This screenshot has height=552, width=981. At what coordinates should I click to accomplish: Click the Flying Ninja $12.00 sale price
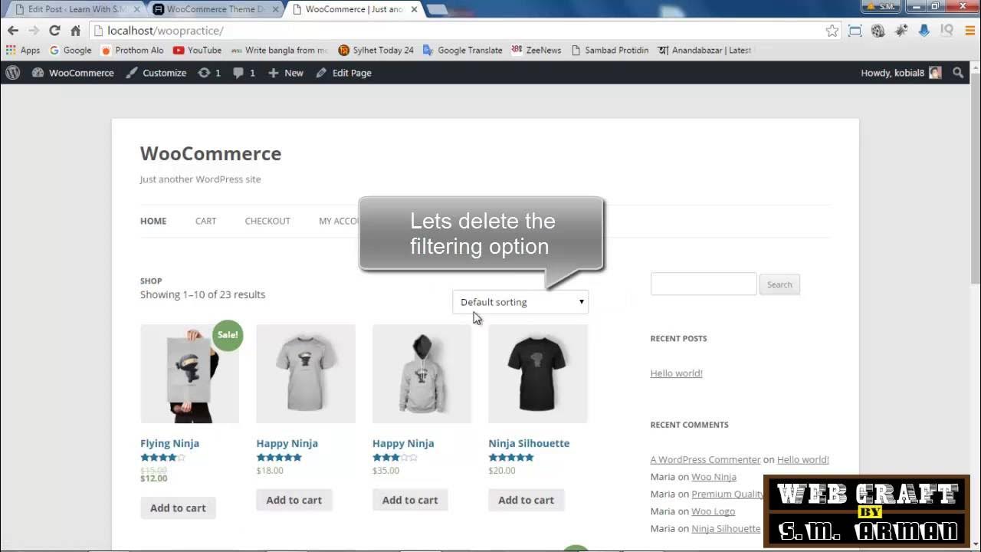coord(153,478)
